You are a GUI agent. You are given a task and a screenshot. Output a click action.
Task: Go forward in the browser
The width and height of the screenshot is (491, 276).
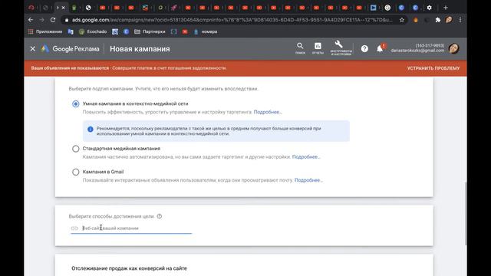pyautogui.click(x=41, y=20)
